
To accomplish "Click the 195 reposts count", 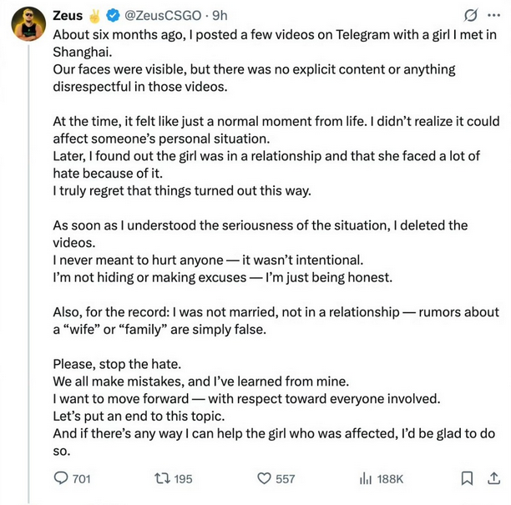I will point(183,479).
